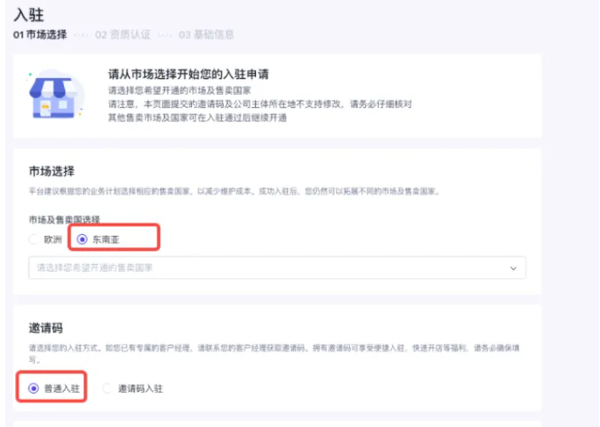Choose 普通入驻 registration option

33,388
